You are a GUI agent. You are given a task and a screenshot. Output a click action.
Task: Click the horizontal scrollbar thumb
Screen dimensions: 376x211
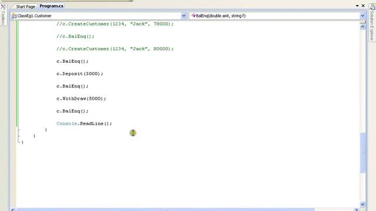pyautogui.click(x=166, y=210)
